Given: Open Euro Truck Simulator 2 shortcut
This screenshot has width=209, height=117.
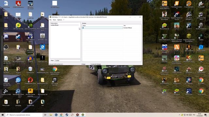Looking at the screenshot, I should point(189,16).
